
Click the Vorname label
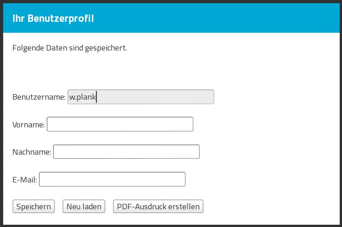tap(29, 124)
